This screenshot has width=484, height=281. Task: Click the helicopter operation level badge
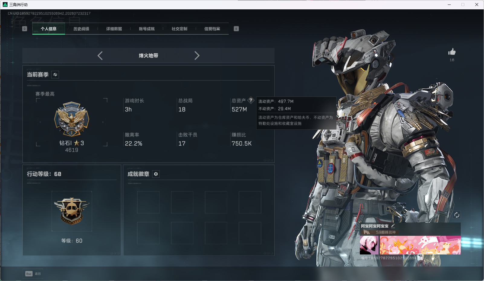tap(72, 211)
